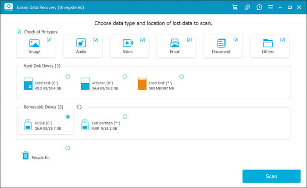Viewport: 307px width, 188px height.
Task: Uncheck the Others file type checkbox
Action: coord(282,40)
